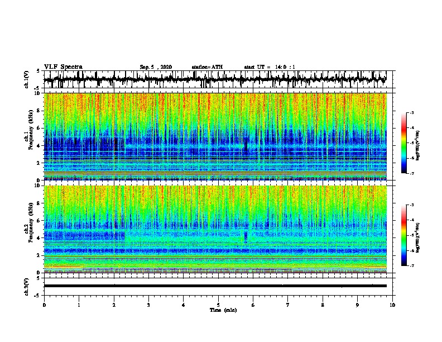The image size is (442, 342).
Task: Click the "-7" value on ch.1 colorbar
Action: pyautogui.click(x=412, y=173)
